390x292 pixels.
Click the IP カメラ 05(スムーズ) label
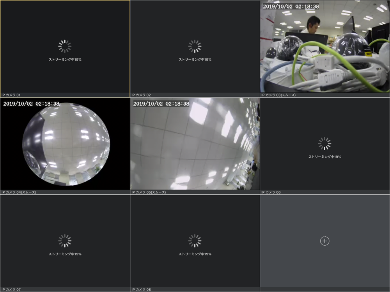(149, 192)
